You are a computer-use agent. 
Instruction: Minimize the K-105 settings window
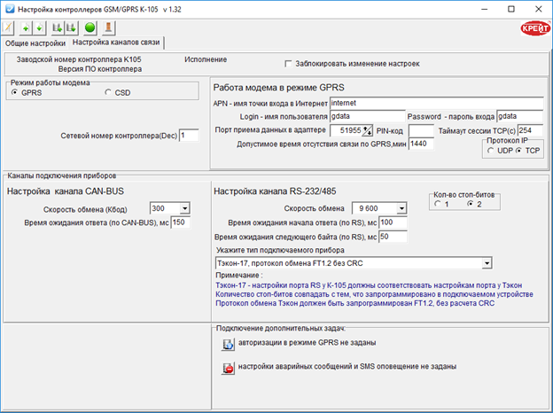point(484,9)
